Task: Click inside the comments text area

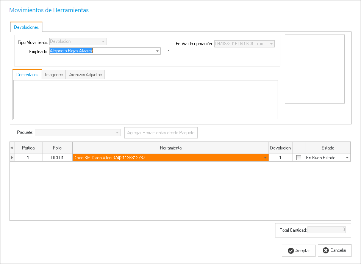Action: tap(146, 99)
